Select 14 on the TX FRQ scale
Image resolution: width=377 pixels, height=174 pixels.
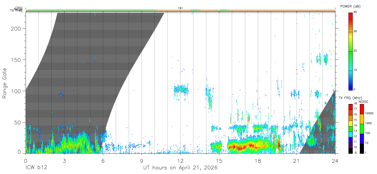355,126
